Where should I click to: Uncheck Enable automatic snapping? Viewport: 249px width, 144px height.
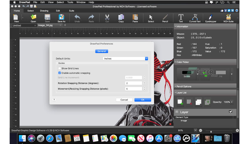tap(60, 73)
